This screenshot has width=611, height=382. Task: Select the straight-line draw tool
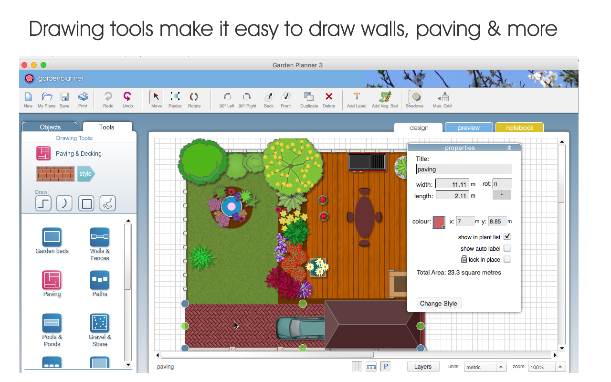tap(43, 203)
